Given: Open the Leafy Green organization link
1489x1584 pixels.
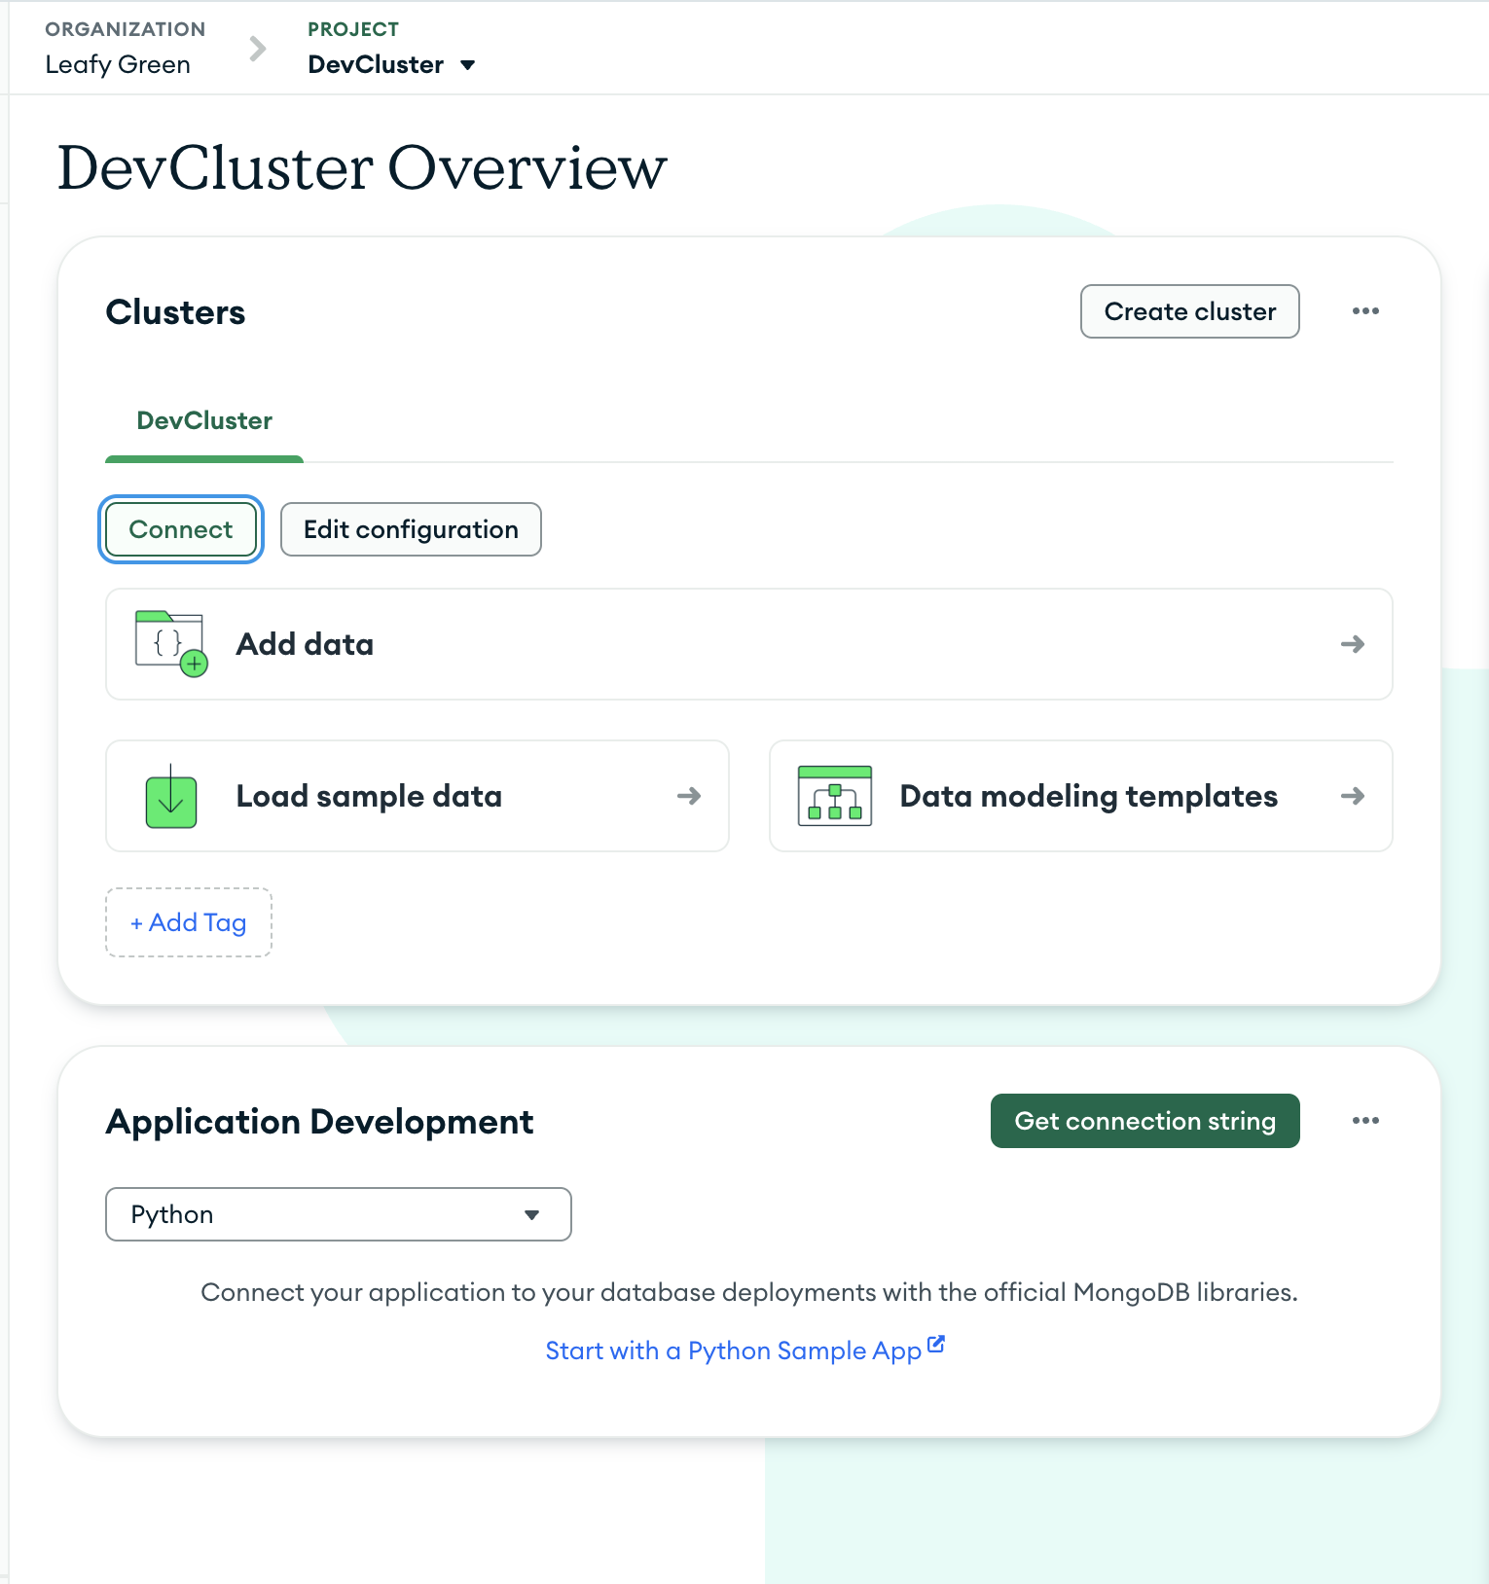Looking at the screenshot, I should (x=118, y=65).
